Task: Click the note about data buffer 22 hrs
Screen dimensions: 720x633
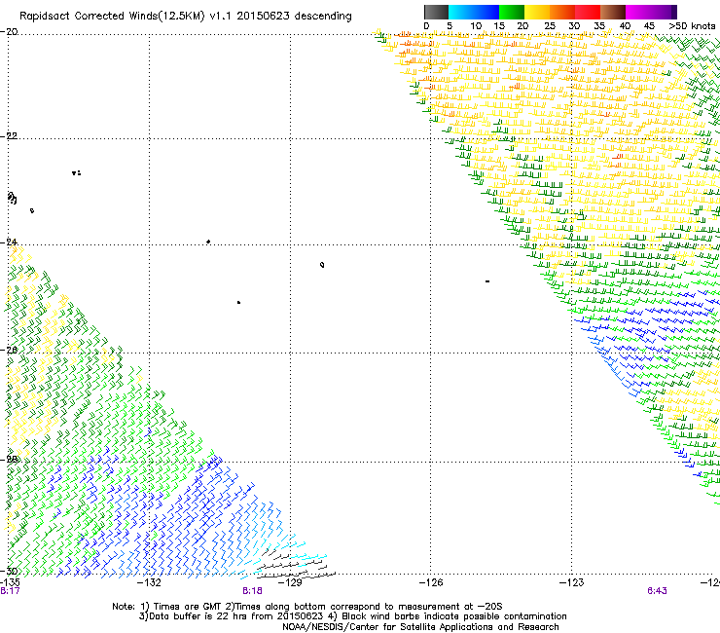Action: coord(233,616)
